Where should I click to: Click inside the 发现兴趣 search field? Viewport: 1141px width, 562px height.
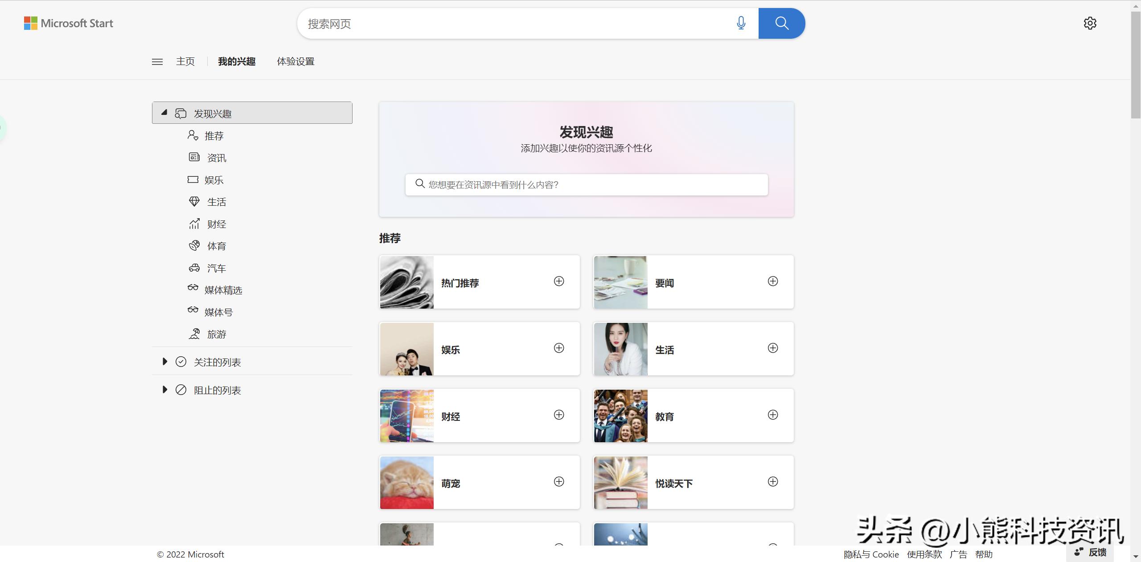point(586,184)
